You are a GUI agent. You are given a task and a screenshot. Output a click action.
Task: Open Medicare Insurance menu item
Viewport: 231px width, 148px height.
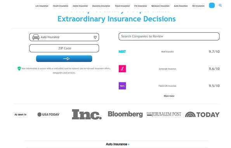(160, 6)
